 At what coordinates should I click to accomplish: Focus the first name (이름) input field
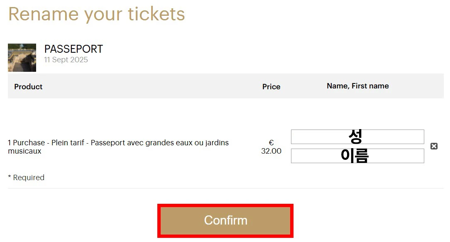357,156
